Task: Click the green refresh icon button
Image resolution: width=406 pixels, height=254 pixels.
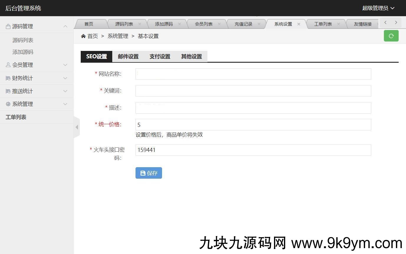Action: (391, 36)
